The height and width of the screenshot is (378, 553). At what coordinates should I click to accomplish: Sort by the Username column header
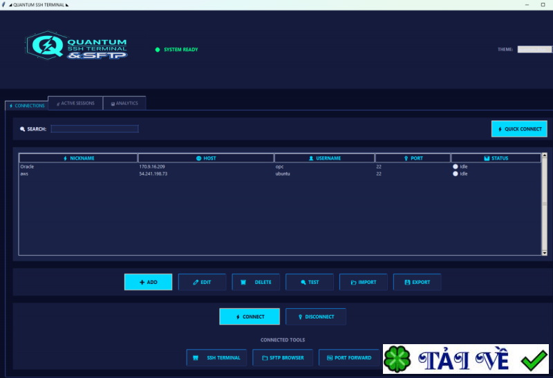point(324,158)
